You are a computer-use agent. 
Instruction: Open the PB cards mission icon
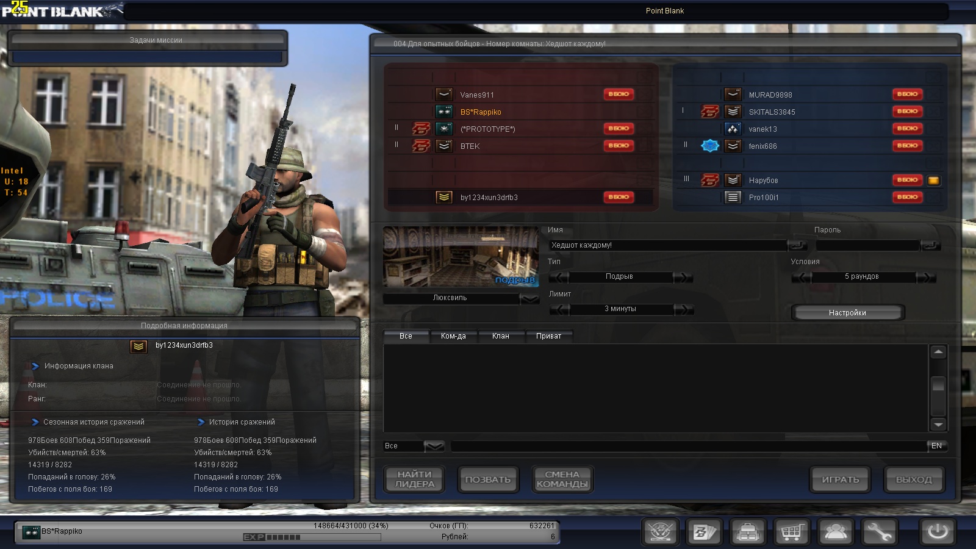(x=705, y=532)
